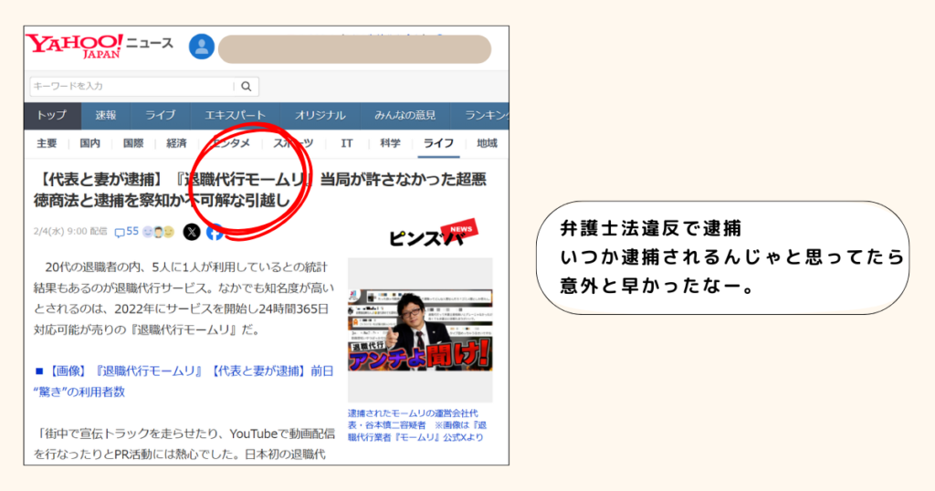Open the IT news category
This screenshot has height=491, width=935.
click(347, 143)
